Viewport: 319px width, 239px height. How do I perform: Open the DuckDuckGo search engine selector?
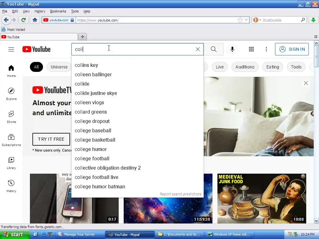(x=257, y=20)
